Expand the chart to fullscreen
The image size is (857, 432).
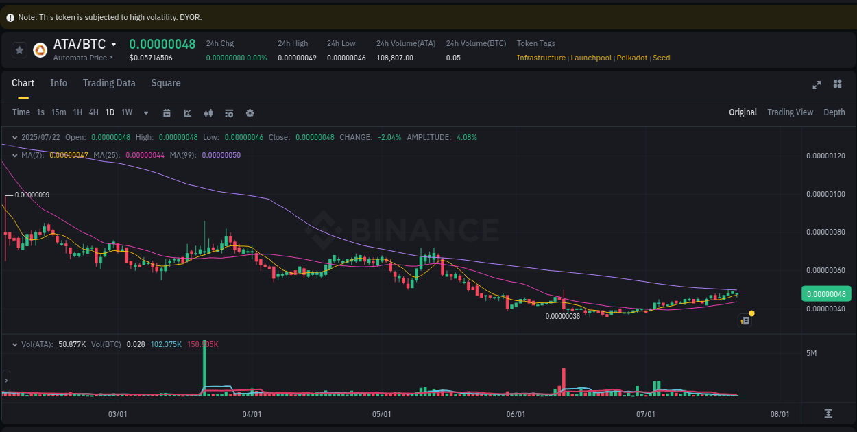coord(817,84)
